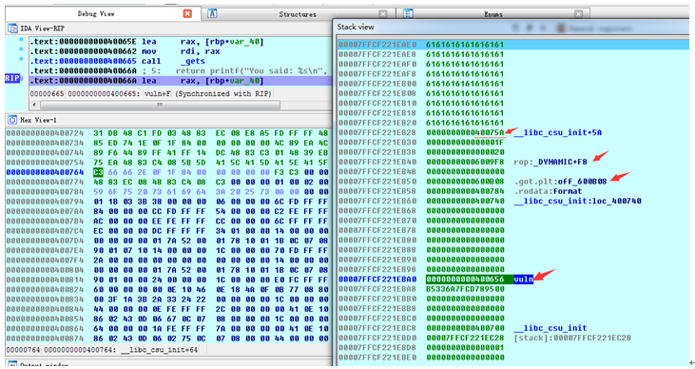Open the Enums tab
The width and height of the screenshot is (695, 369).
(x=493, y=14)
